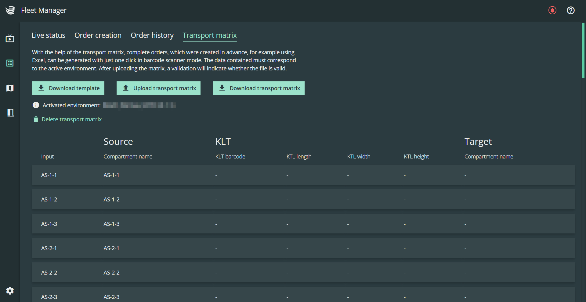The image size is (586, 302).
Task: Switch to the Live status tab
Action: [x=49, y=35]
